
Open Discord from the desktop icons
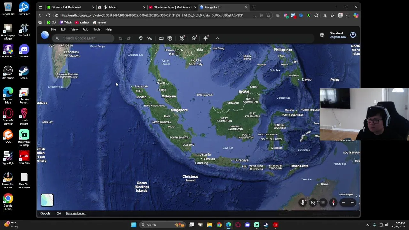point(24,51)
